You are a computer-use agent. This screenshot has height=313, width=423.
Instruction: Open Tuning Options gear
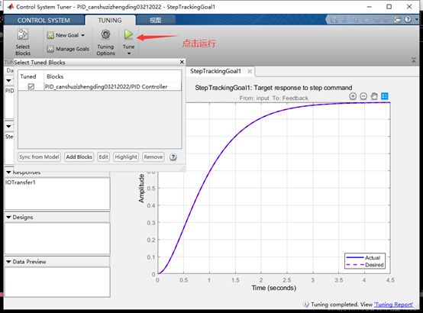coord(105,34)
